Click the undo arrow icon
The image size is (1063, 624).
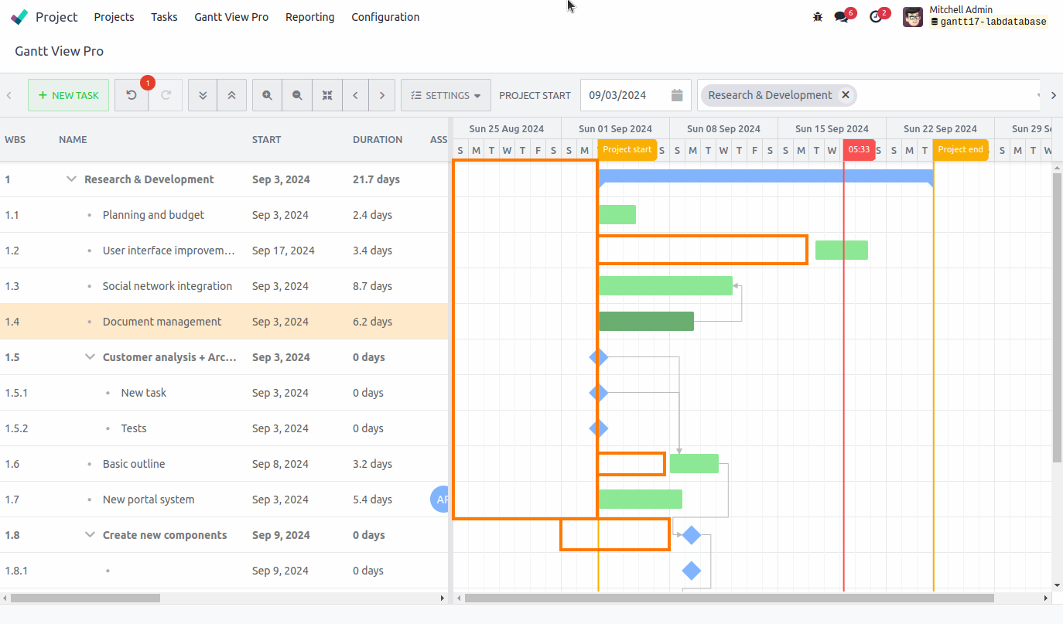point(131,94)
